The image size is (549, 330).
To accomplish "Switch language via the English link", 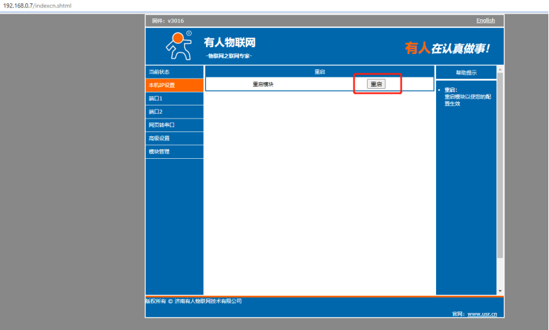I will pyautogui.click(x=485, y=21).
